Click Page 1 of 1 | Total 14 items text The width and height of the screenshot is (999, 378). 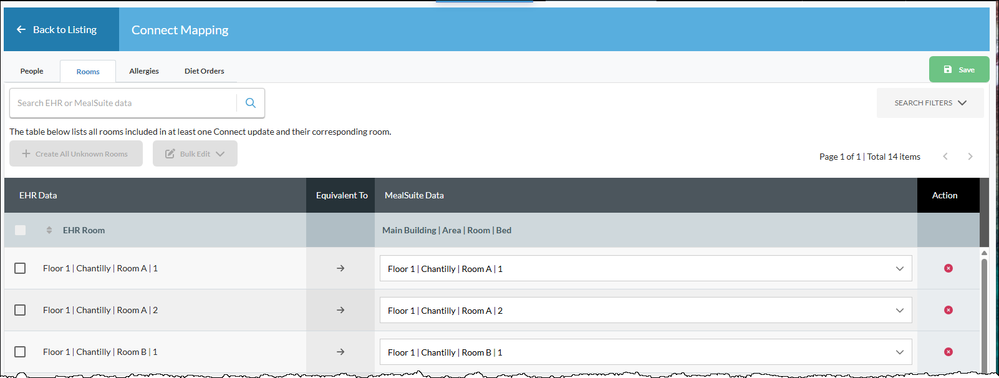[869, 157]
